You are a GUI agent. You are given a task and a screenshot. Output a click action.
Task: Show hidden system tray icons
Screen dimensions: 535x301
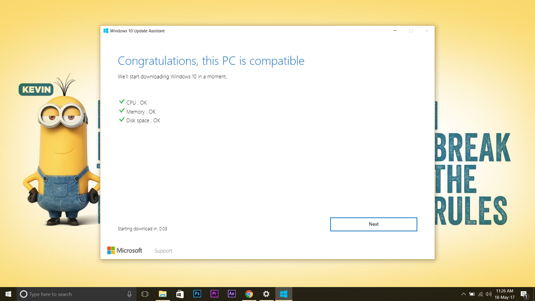coord(463,294)
